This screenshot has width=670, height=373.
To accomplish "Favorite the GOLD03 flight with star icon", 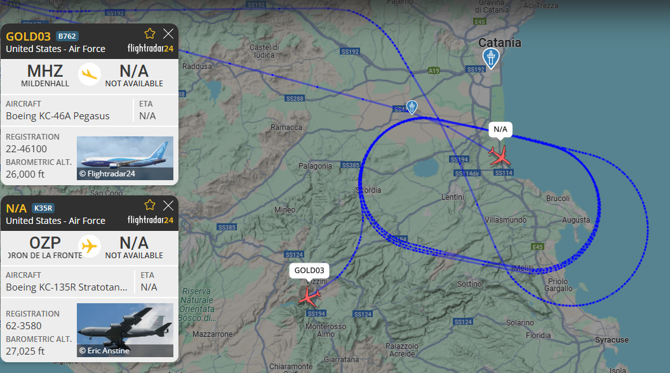I will (x=149, y=34).
